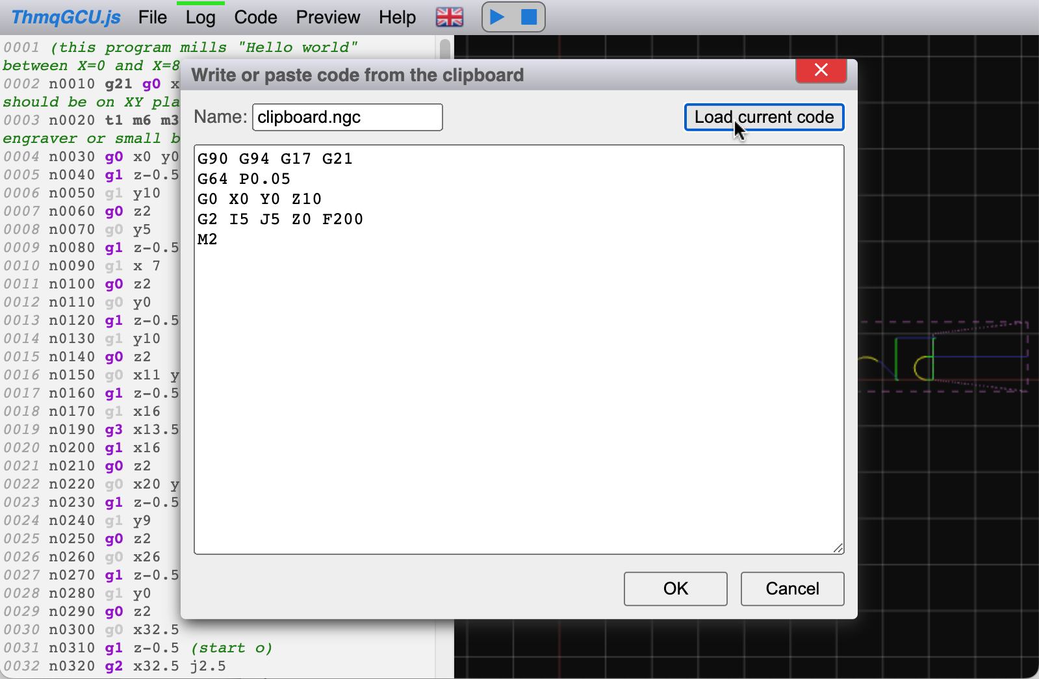
Task: Open the File menu
Action: pos(152,18)
